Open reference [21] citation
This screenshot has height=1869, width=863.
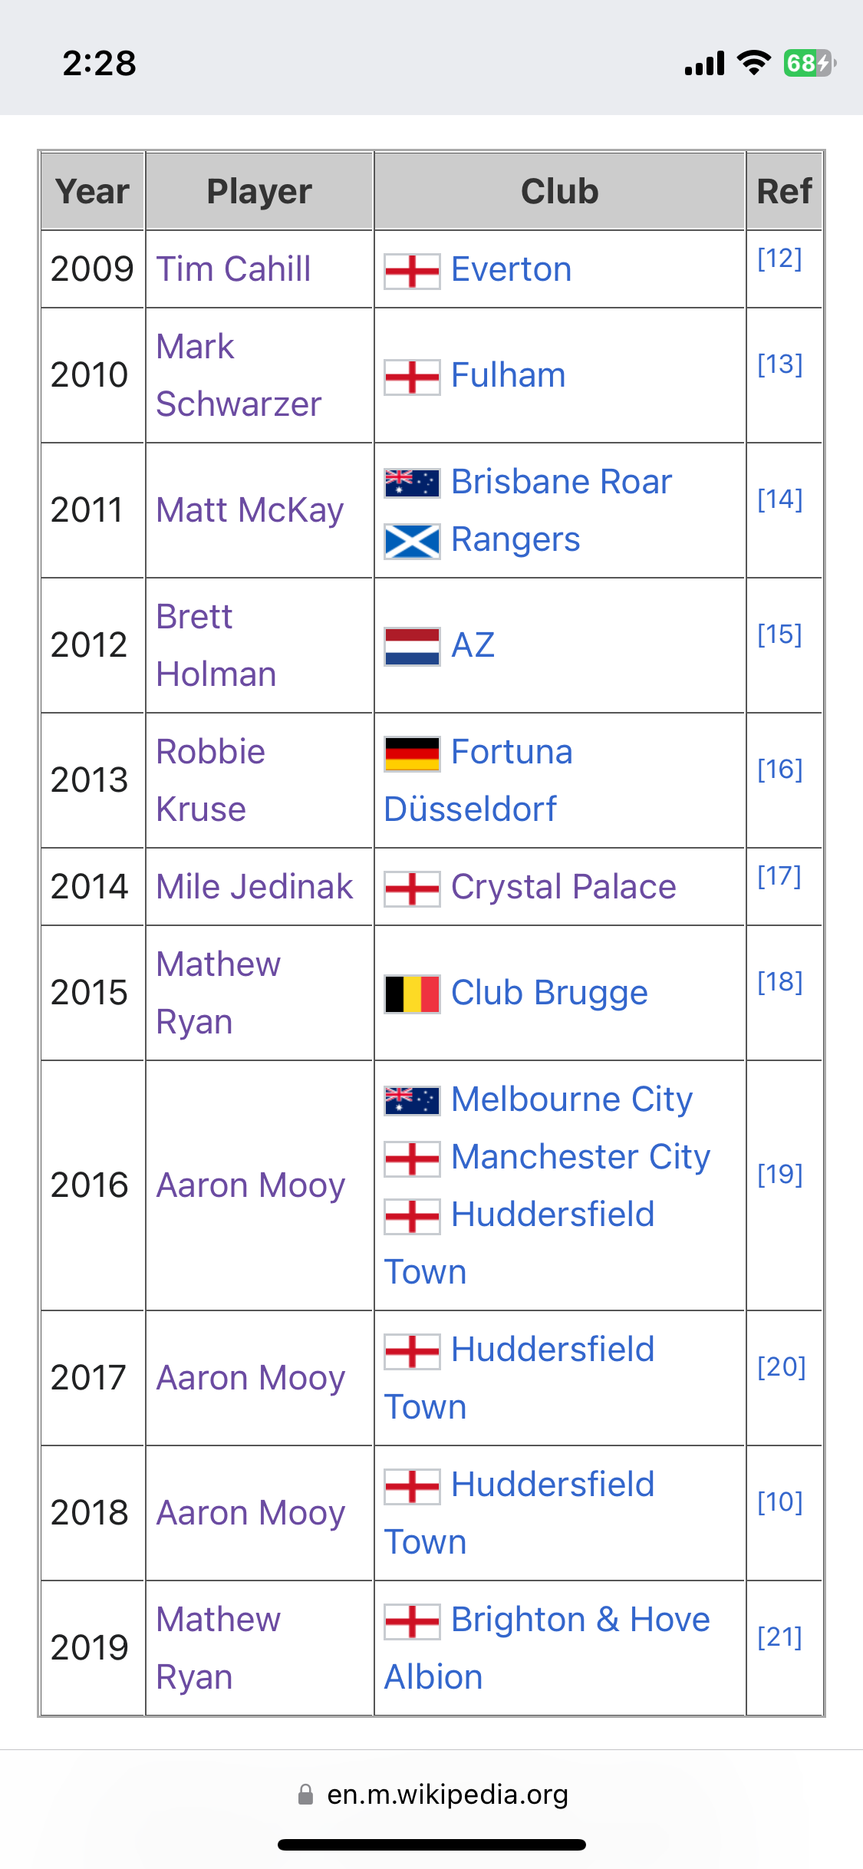pyautogui.click(x=779, y=1637)
